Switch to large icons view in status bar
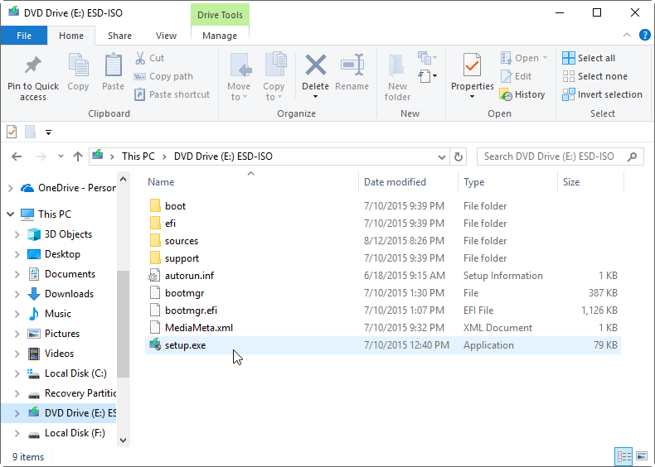This screenshot has height=467, width=655. pyautogui.click(x=640, y=456)
